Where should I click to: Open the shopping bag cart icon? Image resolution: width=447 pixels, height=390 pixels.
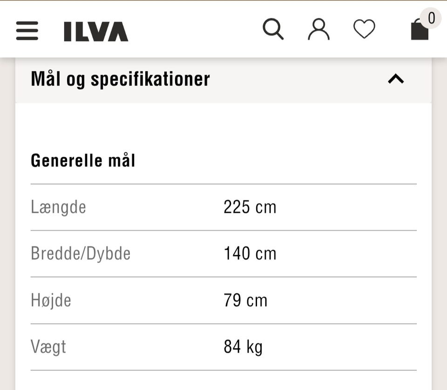pyautogui.click(x=420, y=29)
